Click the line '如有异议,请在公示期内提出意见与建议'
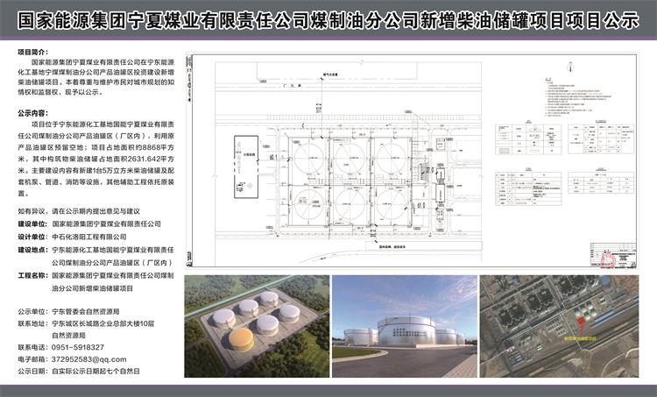 pos(79,211)
